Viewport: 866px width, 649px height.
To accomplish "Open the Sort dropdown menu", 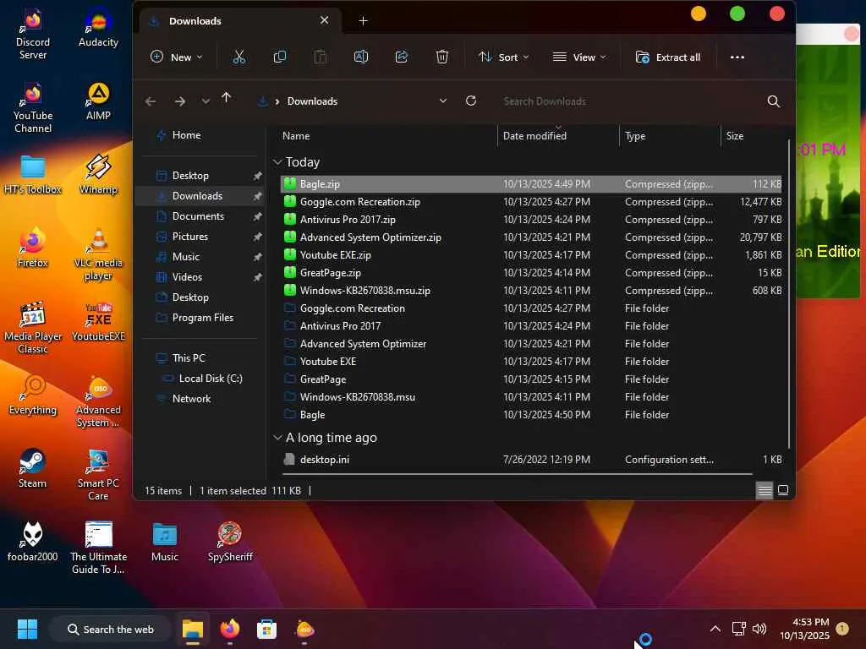I will pyautogui.click(x=503, y=57).
